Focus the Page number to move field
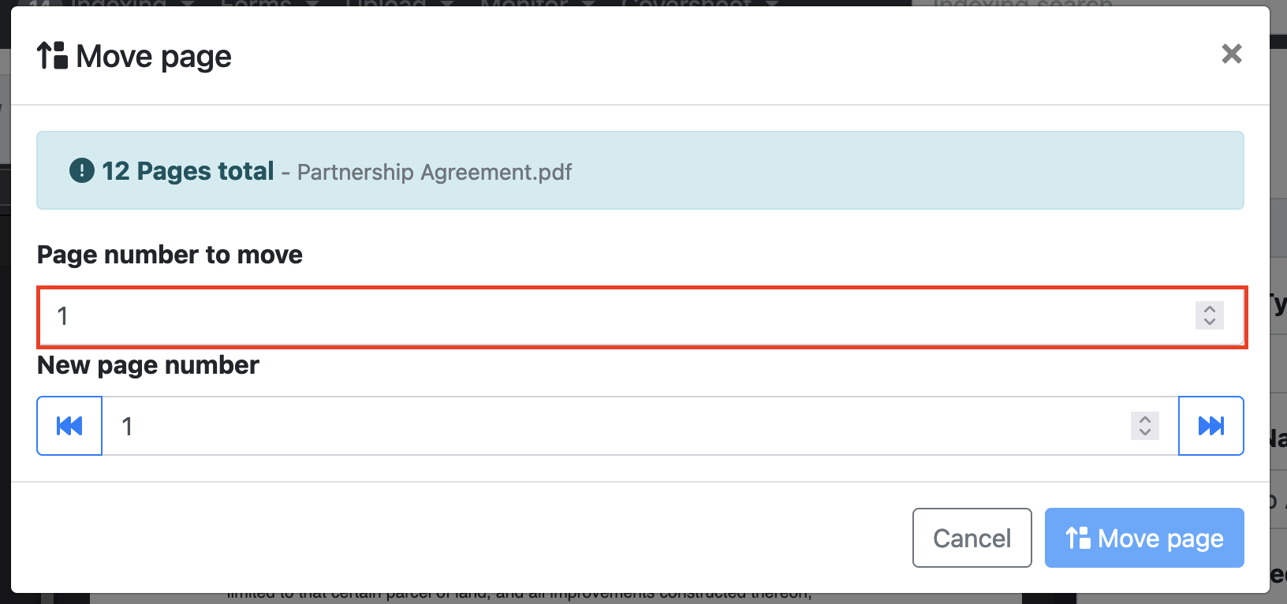 click(615, 316)
